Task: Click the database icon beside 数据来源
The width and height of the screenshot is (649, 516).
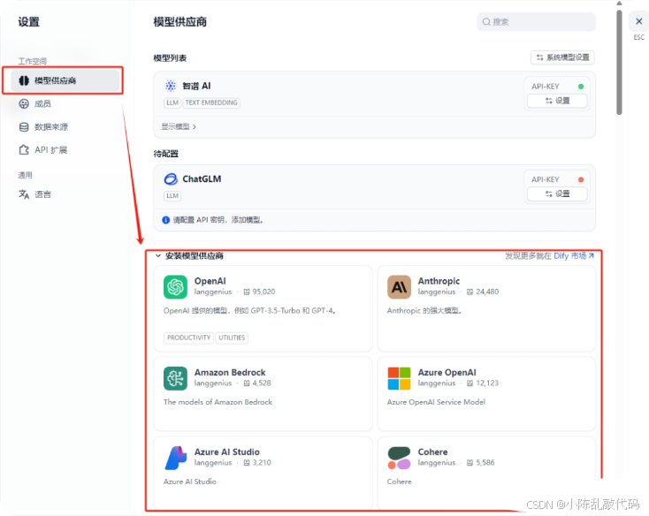Action: 24,127
